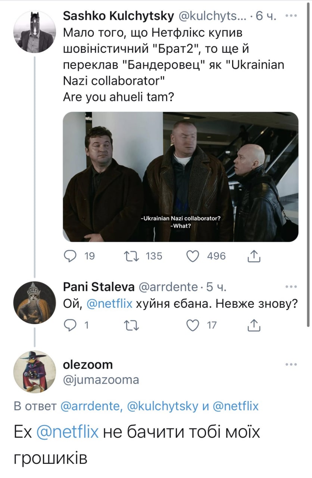Open Sashko Kulchytsky's profile avatar
The height and width of the screenshot is (478, 312).
[x=35, y=32]
